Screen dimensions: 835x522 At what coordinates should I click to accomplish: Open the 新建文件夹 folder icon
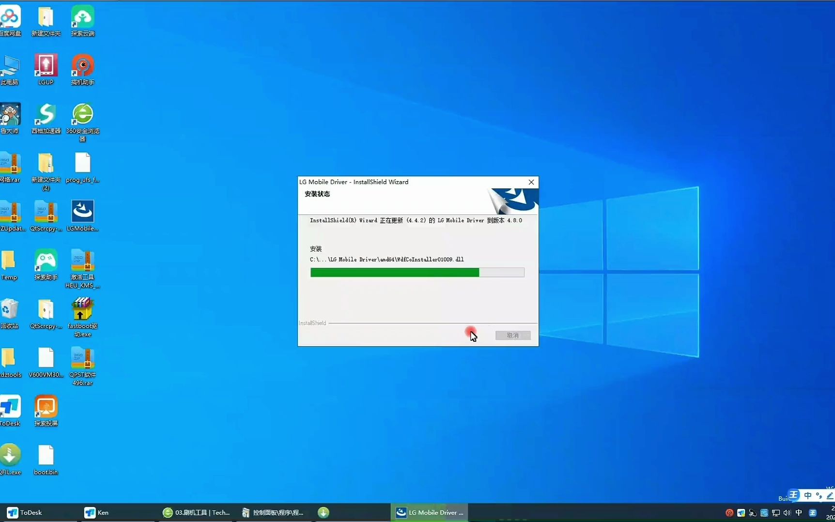[46, 20]
